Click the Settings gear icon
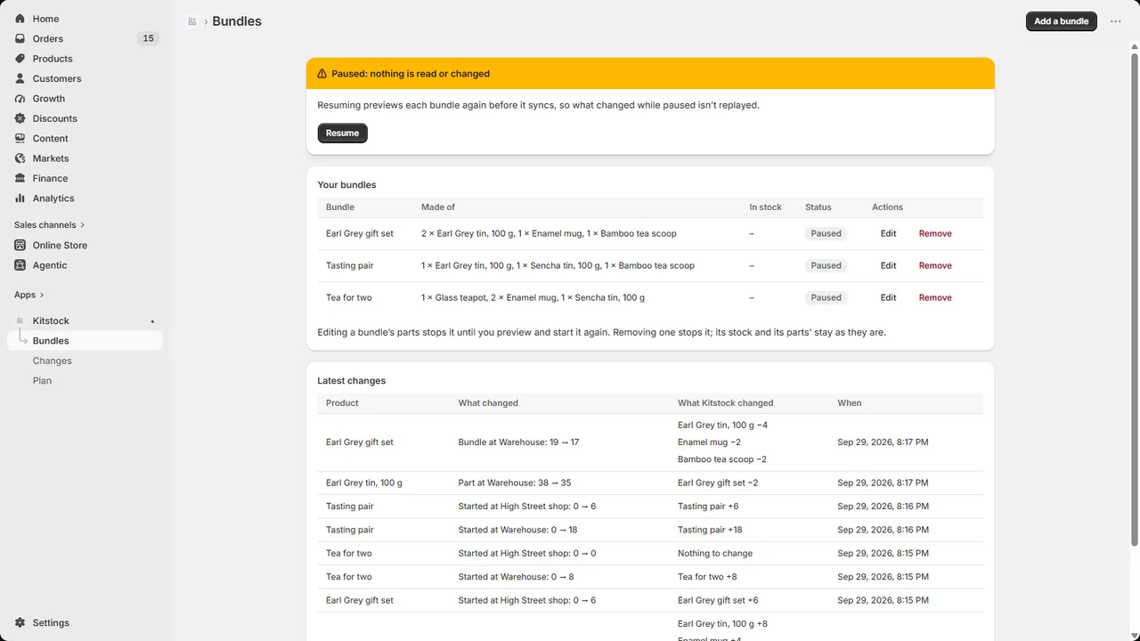This screenshot has height=641, width=1140. pos(20,623)
